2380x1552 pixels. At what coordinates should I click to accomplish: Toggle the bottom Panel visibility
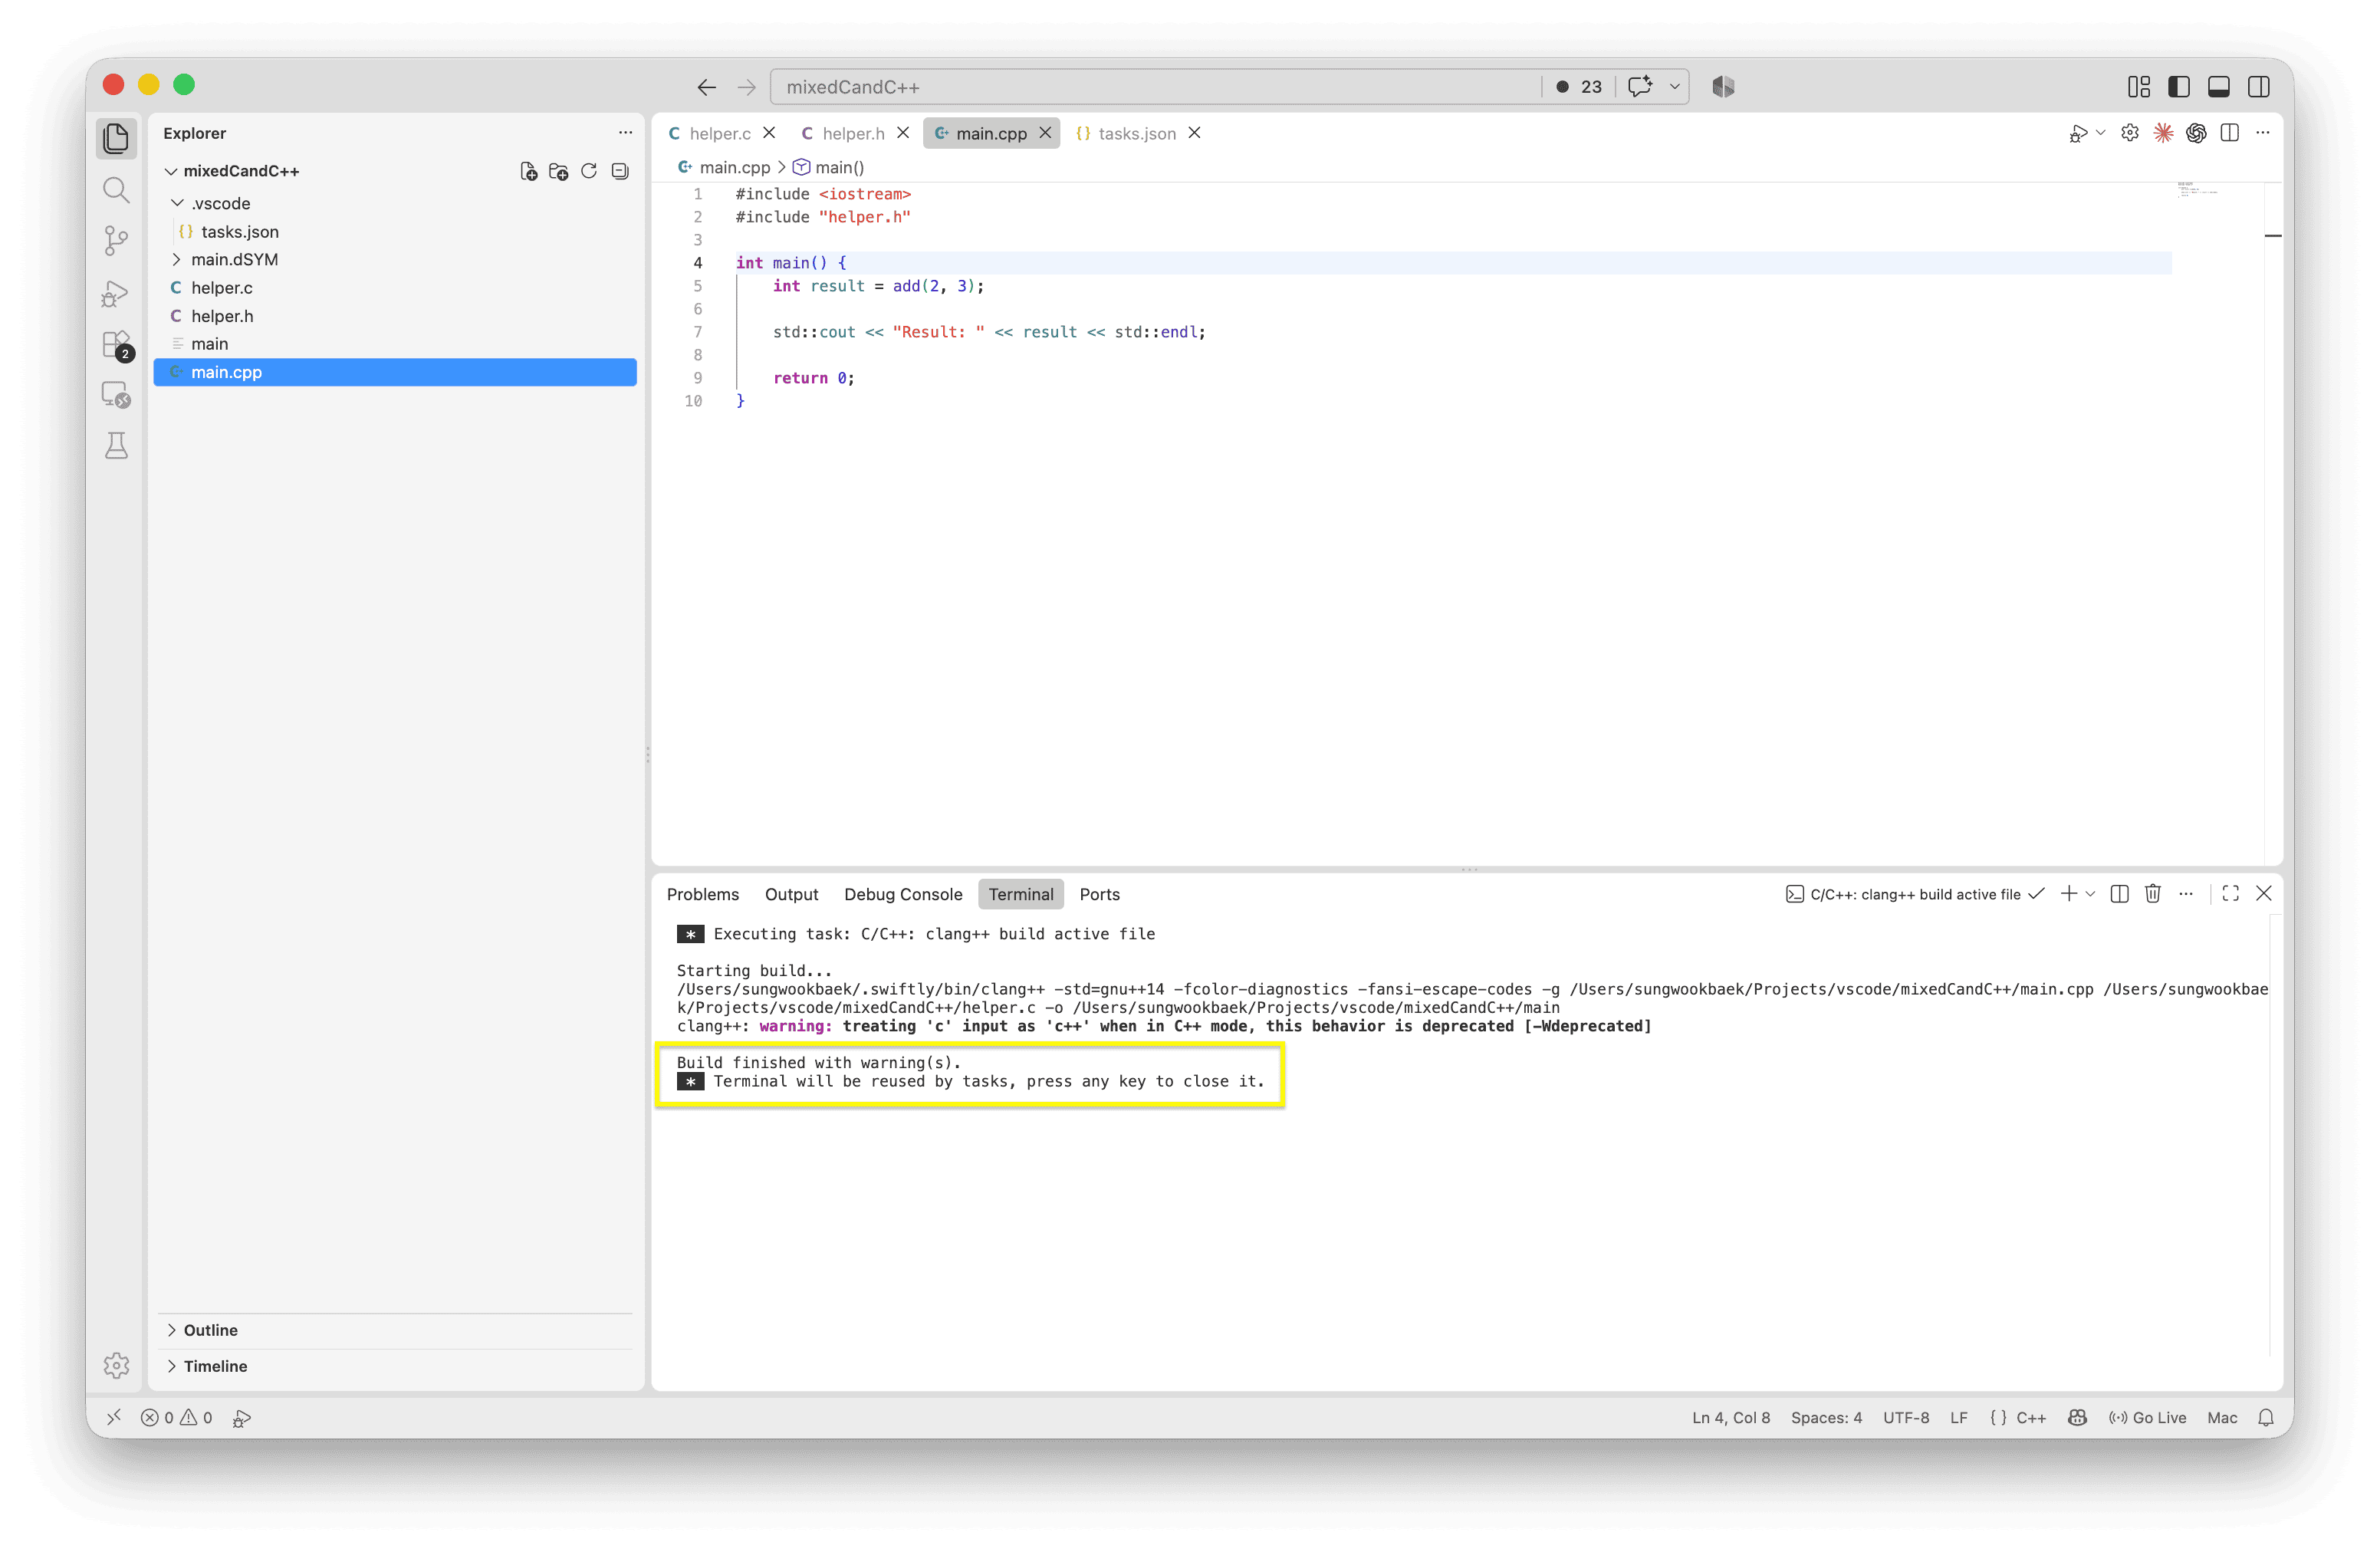[2219, 87]
